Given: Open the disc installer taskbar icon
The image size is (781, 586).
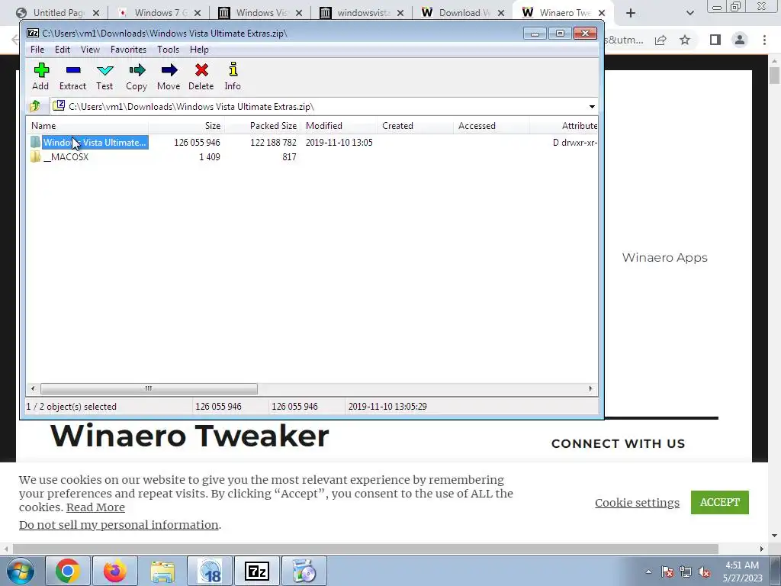Looking at the screenshot, I should pyautogui.click(x=304, y=571).
